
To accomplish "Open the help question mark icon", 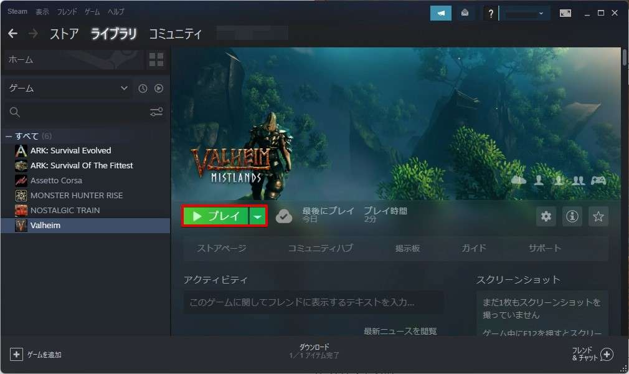I will click(x=490, y=14).
